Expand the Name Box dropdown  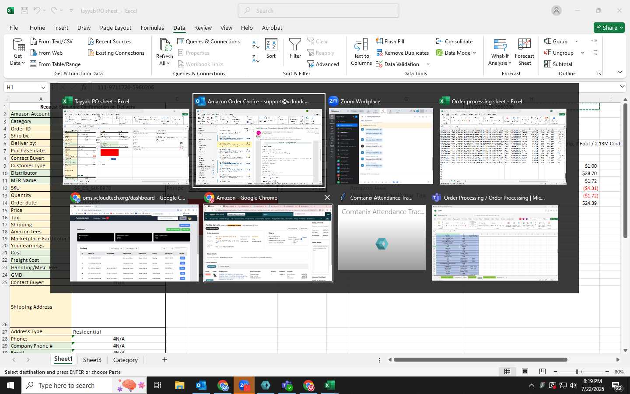[43, 88]
